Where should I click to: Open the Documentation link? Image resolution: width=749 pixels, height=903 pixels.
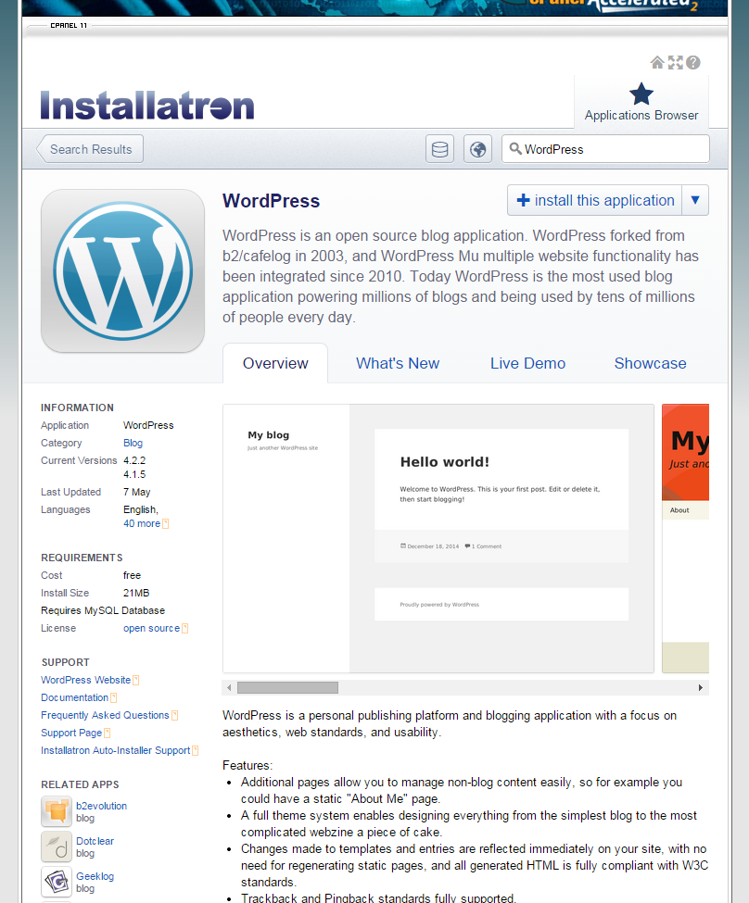point(75,697)
